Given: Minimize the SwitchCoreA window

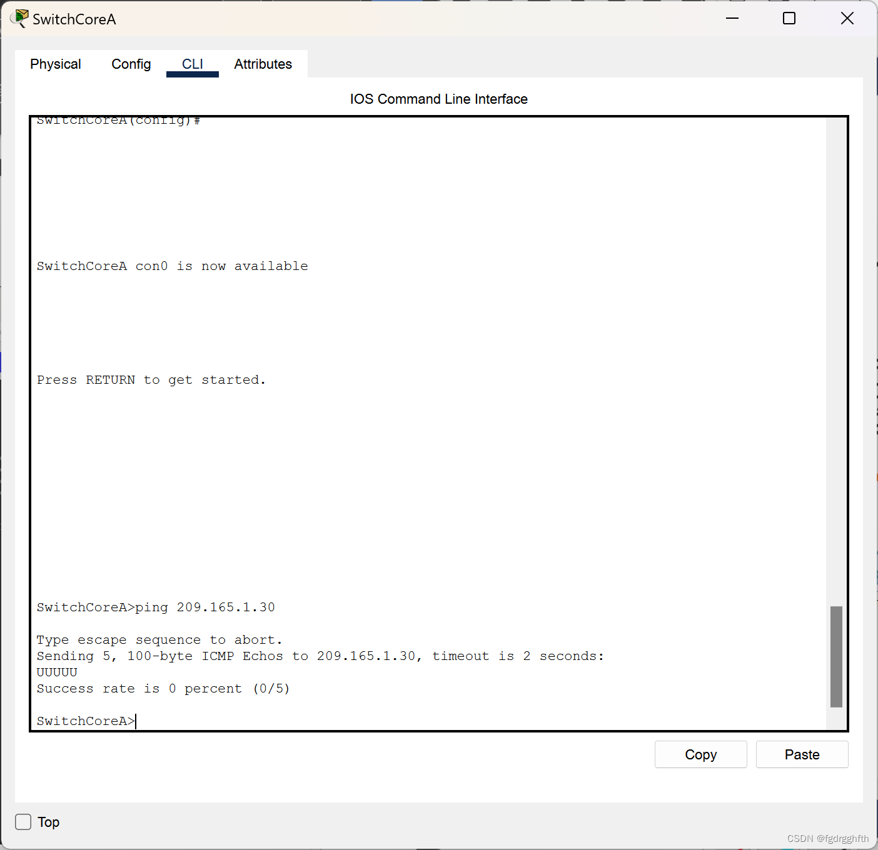Looking at the screenshot, I should [x=732, y=19].
